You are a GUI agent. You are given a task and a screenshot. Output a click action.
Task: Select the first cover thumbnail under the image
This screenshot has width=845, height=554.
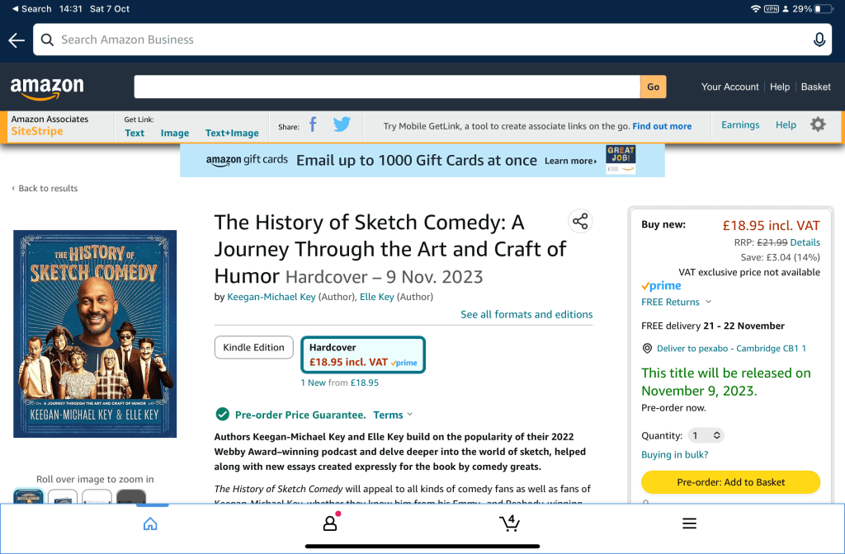pos(28,496)
